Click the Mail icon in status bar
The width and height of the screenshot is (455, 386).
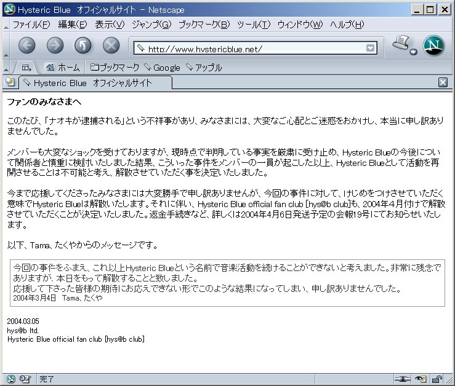[x=25, y=379]
